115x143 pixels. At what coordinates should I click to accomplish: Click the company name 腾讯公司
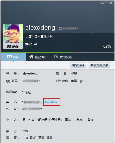coord(31,44)
